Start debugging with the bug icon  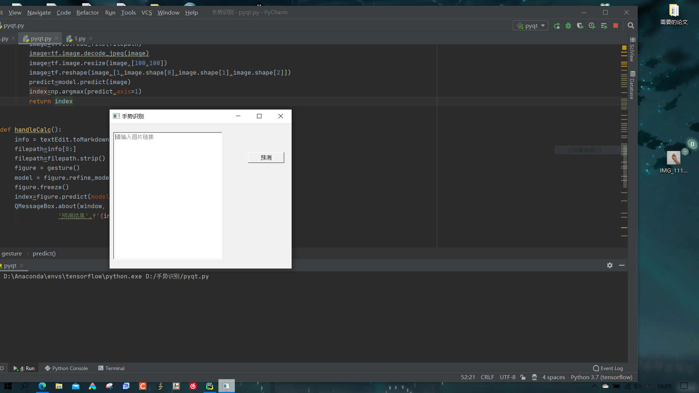pos(568,26)
